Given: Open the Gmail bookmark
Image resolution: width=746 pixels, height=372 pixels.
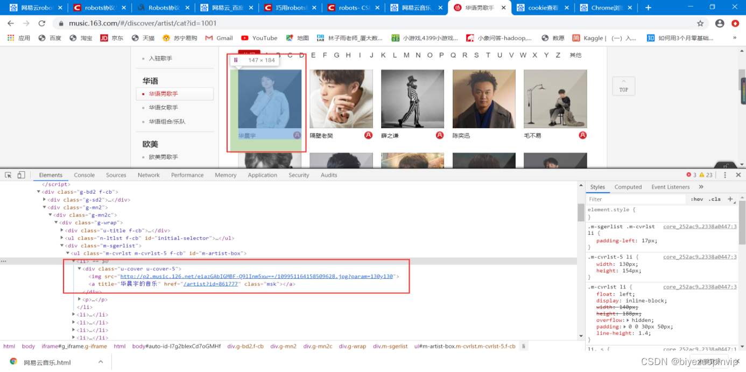Looking at the screenshot, I should [x=219, y=38].
